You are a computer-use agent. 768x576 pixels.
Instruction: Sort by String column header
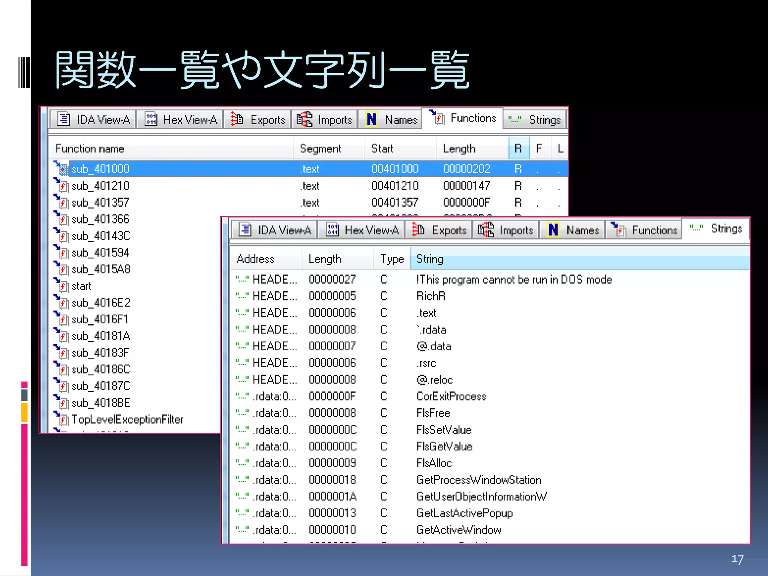(x=580, y=259)
